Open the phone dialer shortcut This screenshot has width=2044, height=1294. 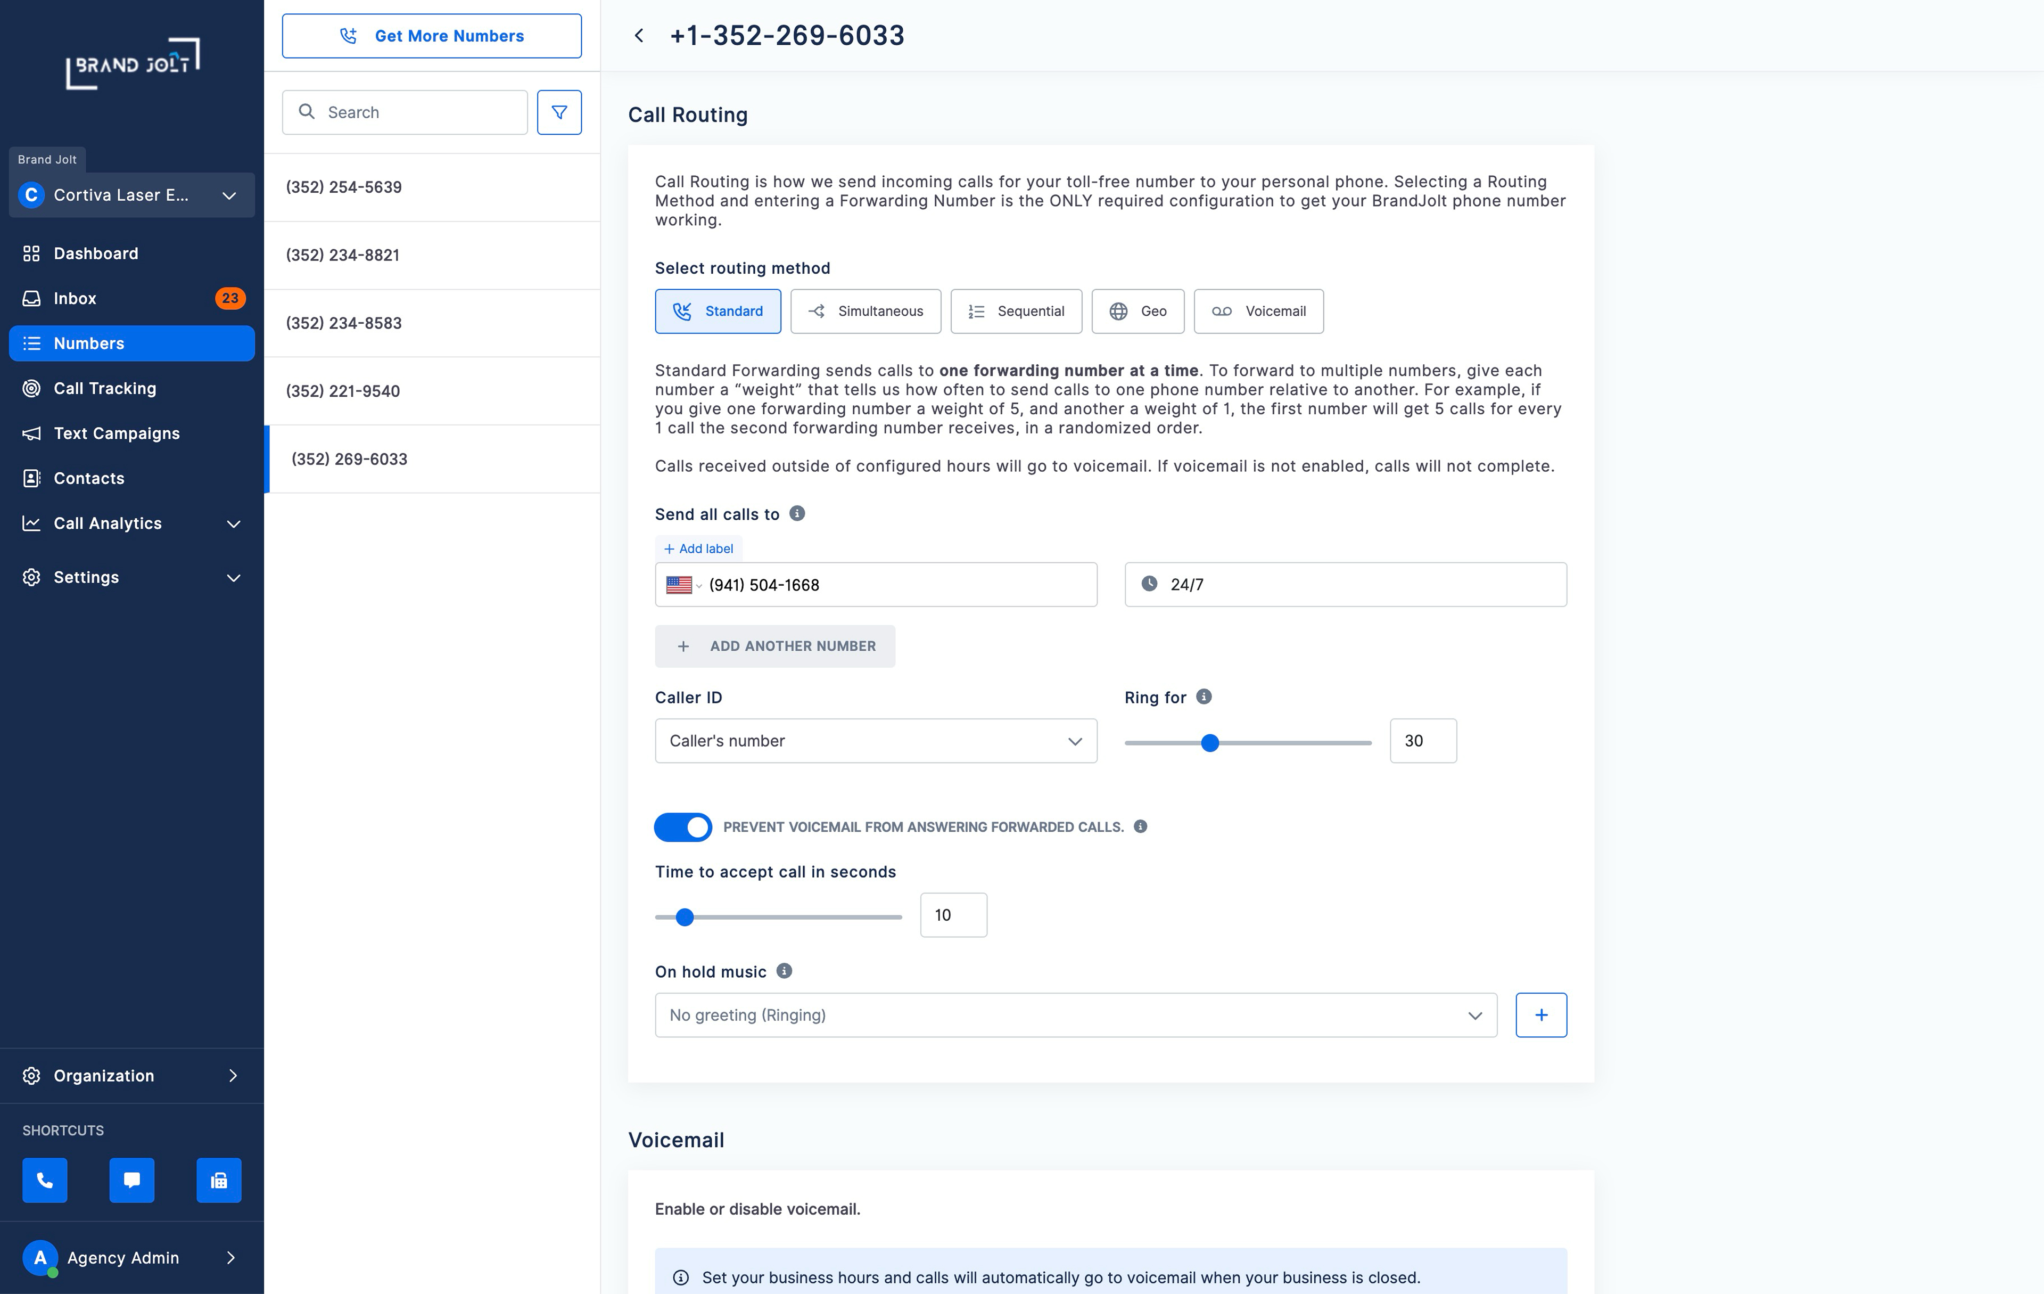(45, 1180)
